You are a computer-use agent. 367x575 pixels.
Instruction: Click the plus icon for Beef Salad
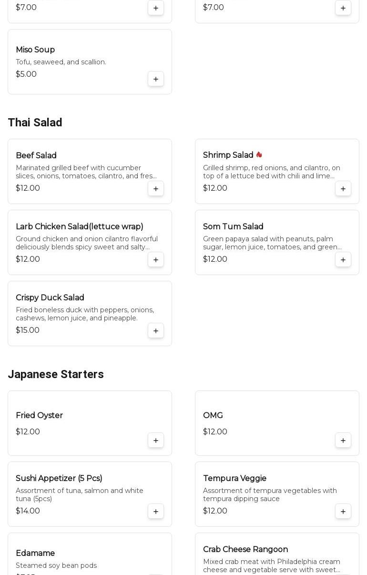click(x=156, y=189)
